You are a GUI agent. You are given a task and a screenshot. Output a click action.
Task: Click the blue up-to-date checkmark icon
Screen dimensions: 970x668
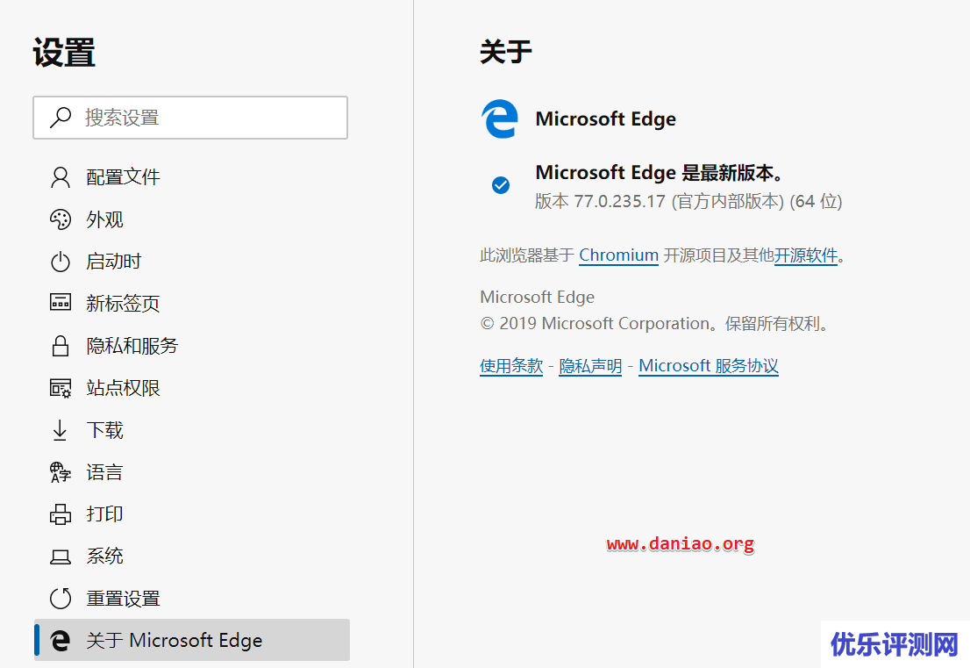pos(501,185)
